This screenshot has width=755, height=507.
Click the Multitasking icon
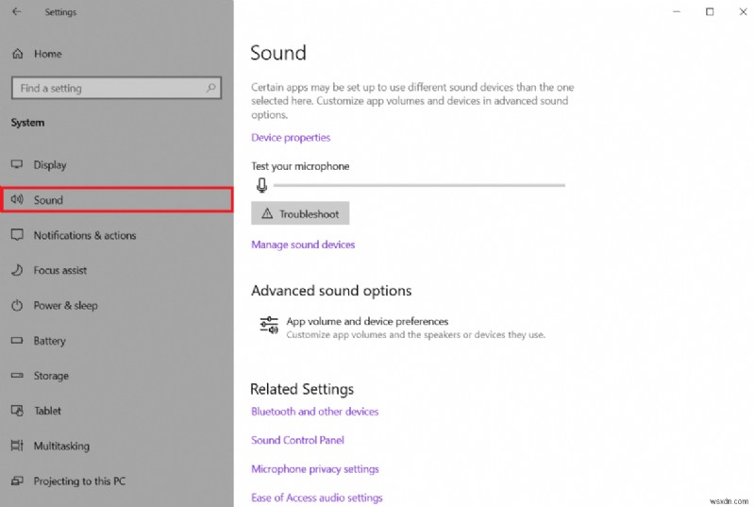click(17, 446)
